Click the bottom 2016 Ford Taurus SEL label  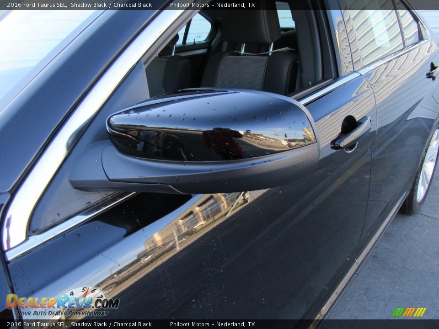[x=36, y=324]
